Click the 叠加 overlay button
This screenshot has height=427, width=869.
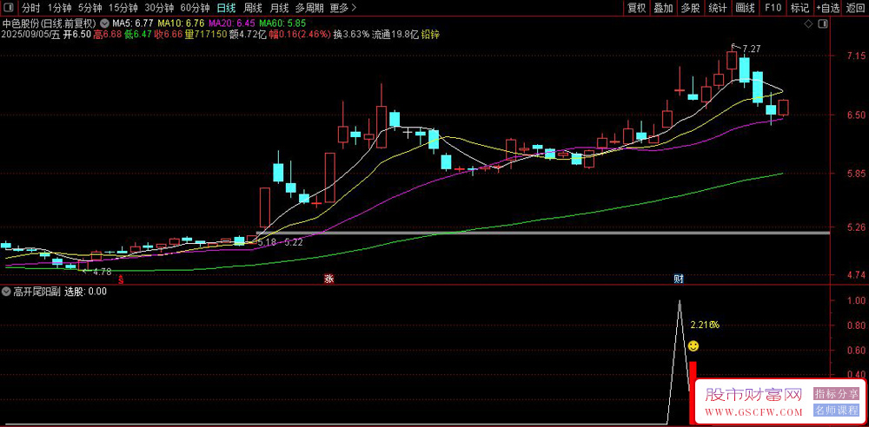(663, 8)
